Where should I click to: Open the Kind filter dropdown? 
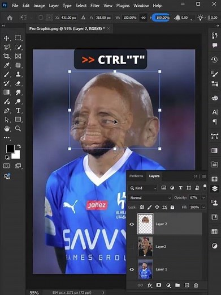(x=143, y=188)
